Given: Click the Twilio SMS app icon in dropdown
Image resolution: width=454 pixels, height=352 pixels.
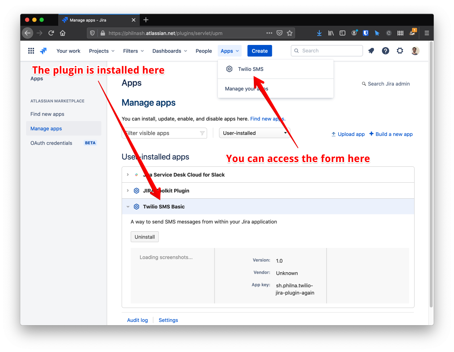Looking at the screenshot, I should (229, 69).
